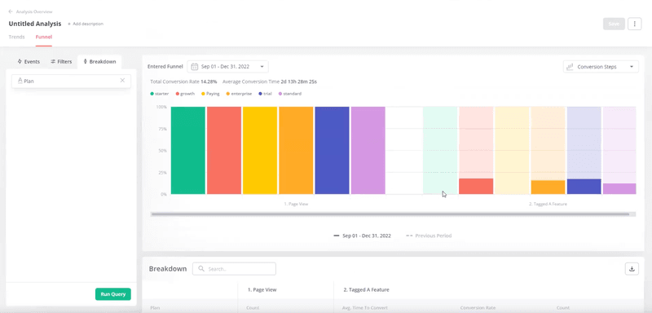Click the 2. Tagged A Feature axis label
The image size is (652, 313).
tap(548, 204)
